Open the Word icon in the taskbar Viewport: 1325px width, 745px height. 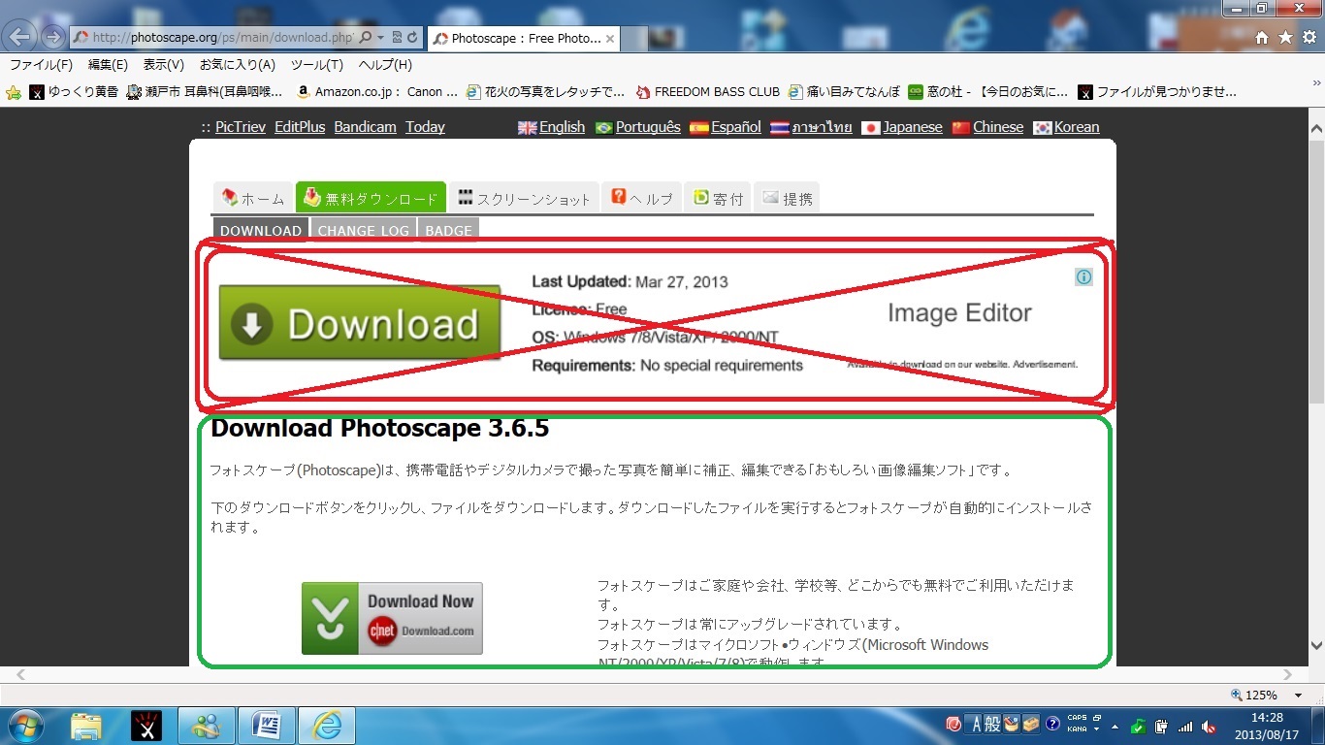point(267,726)
